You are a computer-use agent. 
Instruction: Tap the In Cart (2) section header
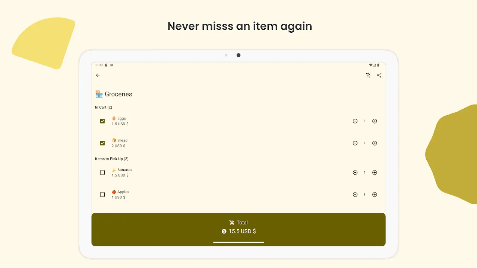tap(104, 108)
